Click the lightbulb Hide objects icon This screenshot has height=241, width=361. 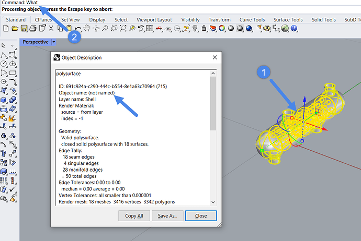pyautogui.click(x=195, y=28)
